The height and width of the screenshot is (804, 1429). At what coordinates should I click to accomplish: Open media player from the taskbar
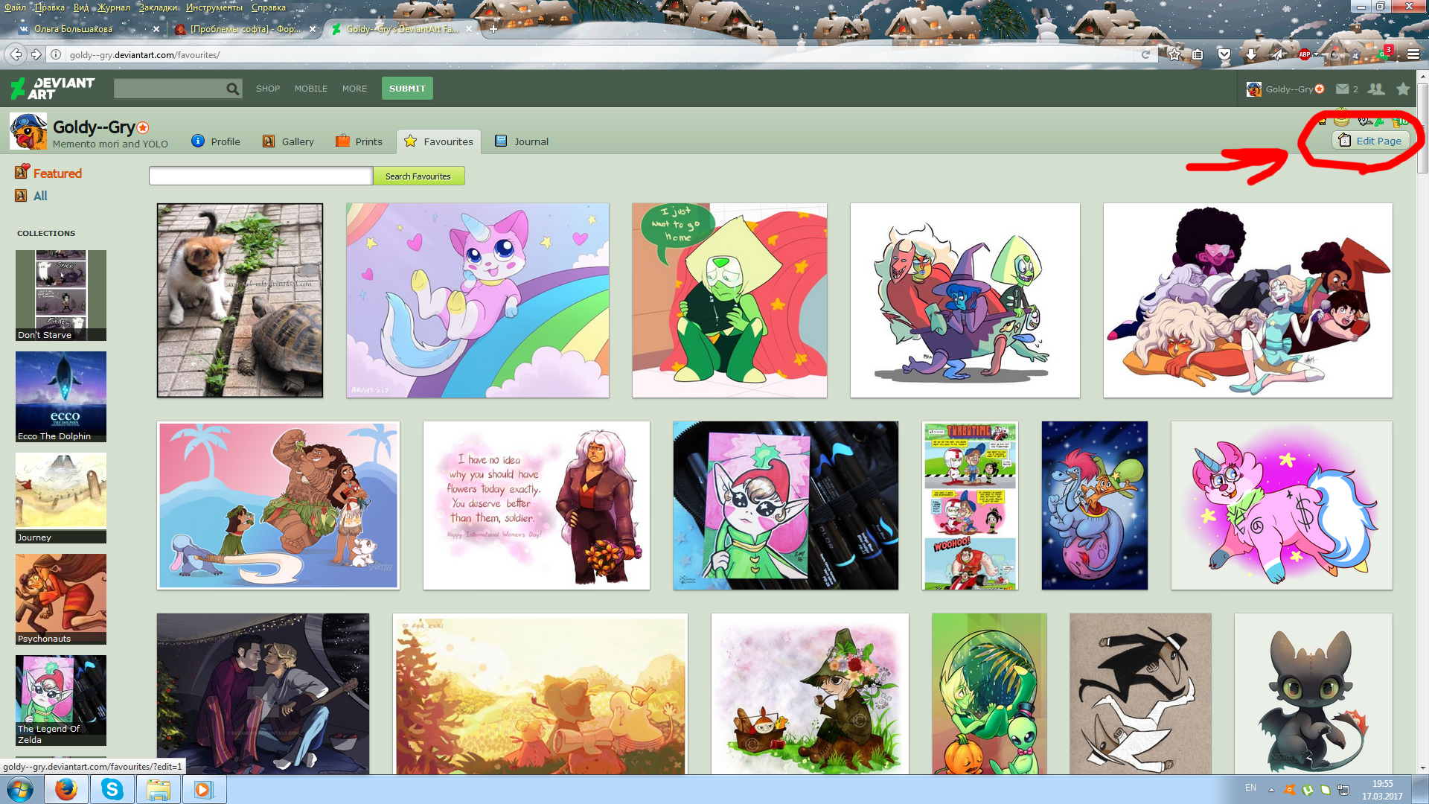204,789
